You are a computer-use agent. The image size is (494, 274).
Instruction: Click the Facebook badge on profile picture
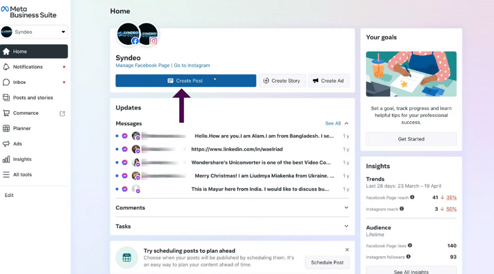coord(135,41)
